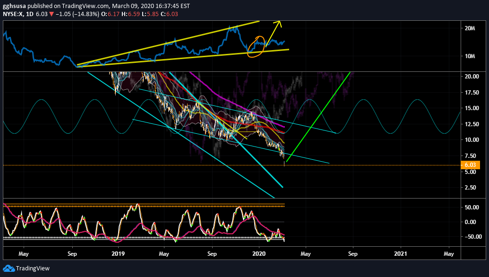
Task: Click the author name gghsusa
Action: click(14, 6)
